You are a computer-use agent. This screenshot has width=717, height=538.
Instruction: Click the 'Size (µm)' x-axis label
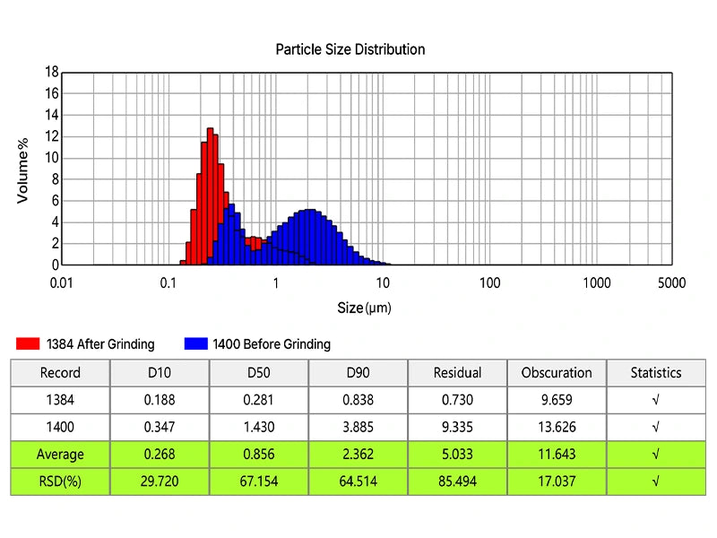click(x=365, y=308)
